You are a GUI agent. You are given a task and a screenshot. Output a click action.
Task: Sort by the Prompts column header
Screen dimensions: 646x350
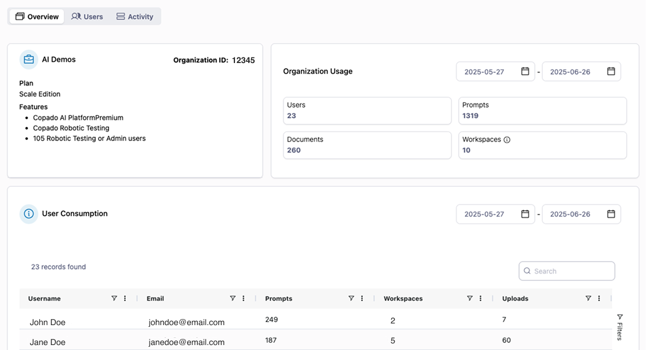[279, 299]
